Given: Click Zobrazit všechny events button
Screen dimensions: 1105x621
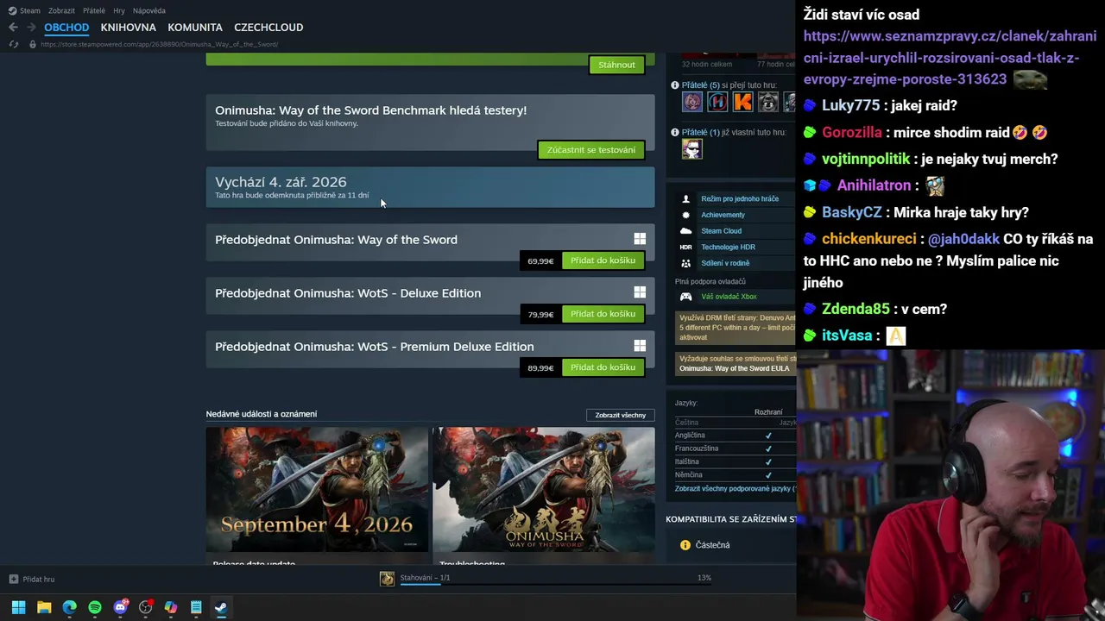Looking at the screenshot, I should 620,415.
